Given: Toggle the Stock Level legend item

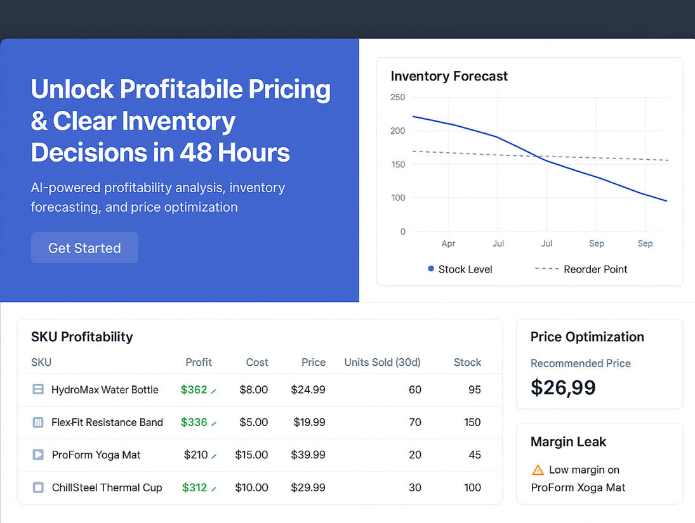Looking at the screenshot, I should click(x=460, y=269).
